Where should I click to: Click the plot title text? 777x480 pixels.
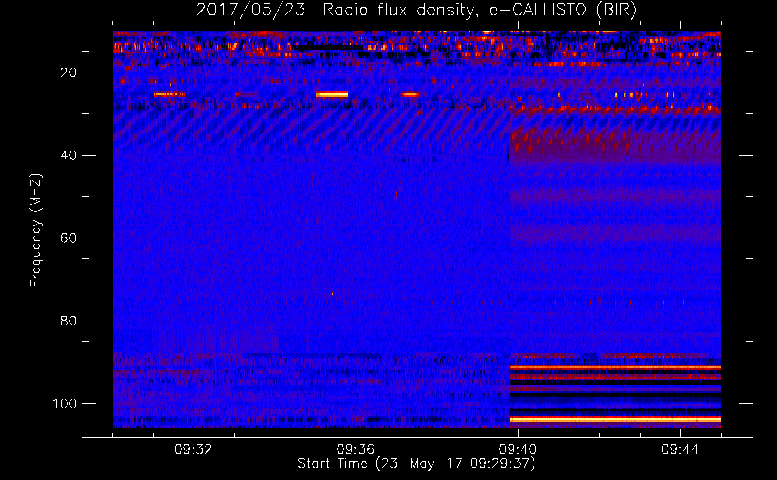416,10
